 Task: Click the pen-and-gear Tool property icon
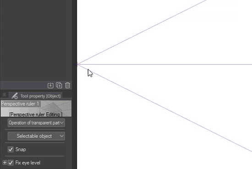(15, 96)
